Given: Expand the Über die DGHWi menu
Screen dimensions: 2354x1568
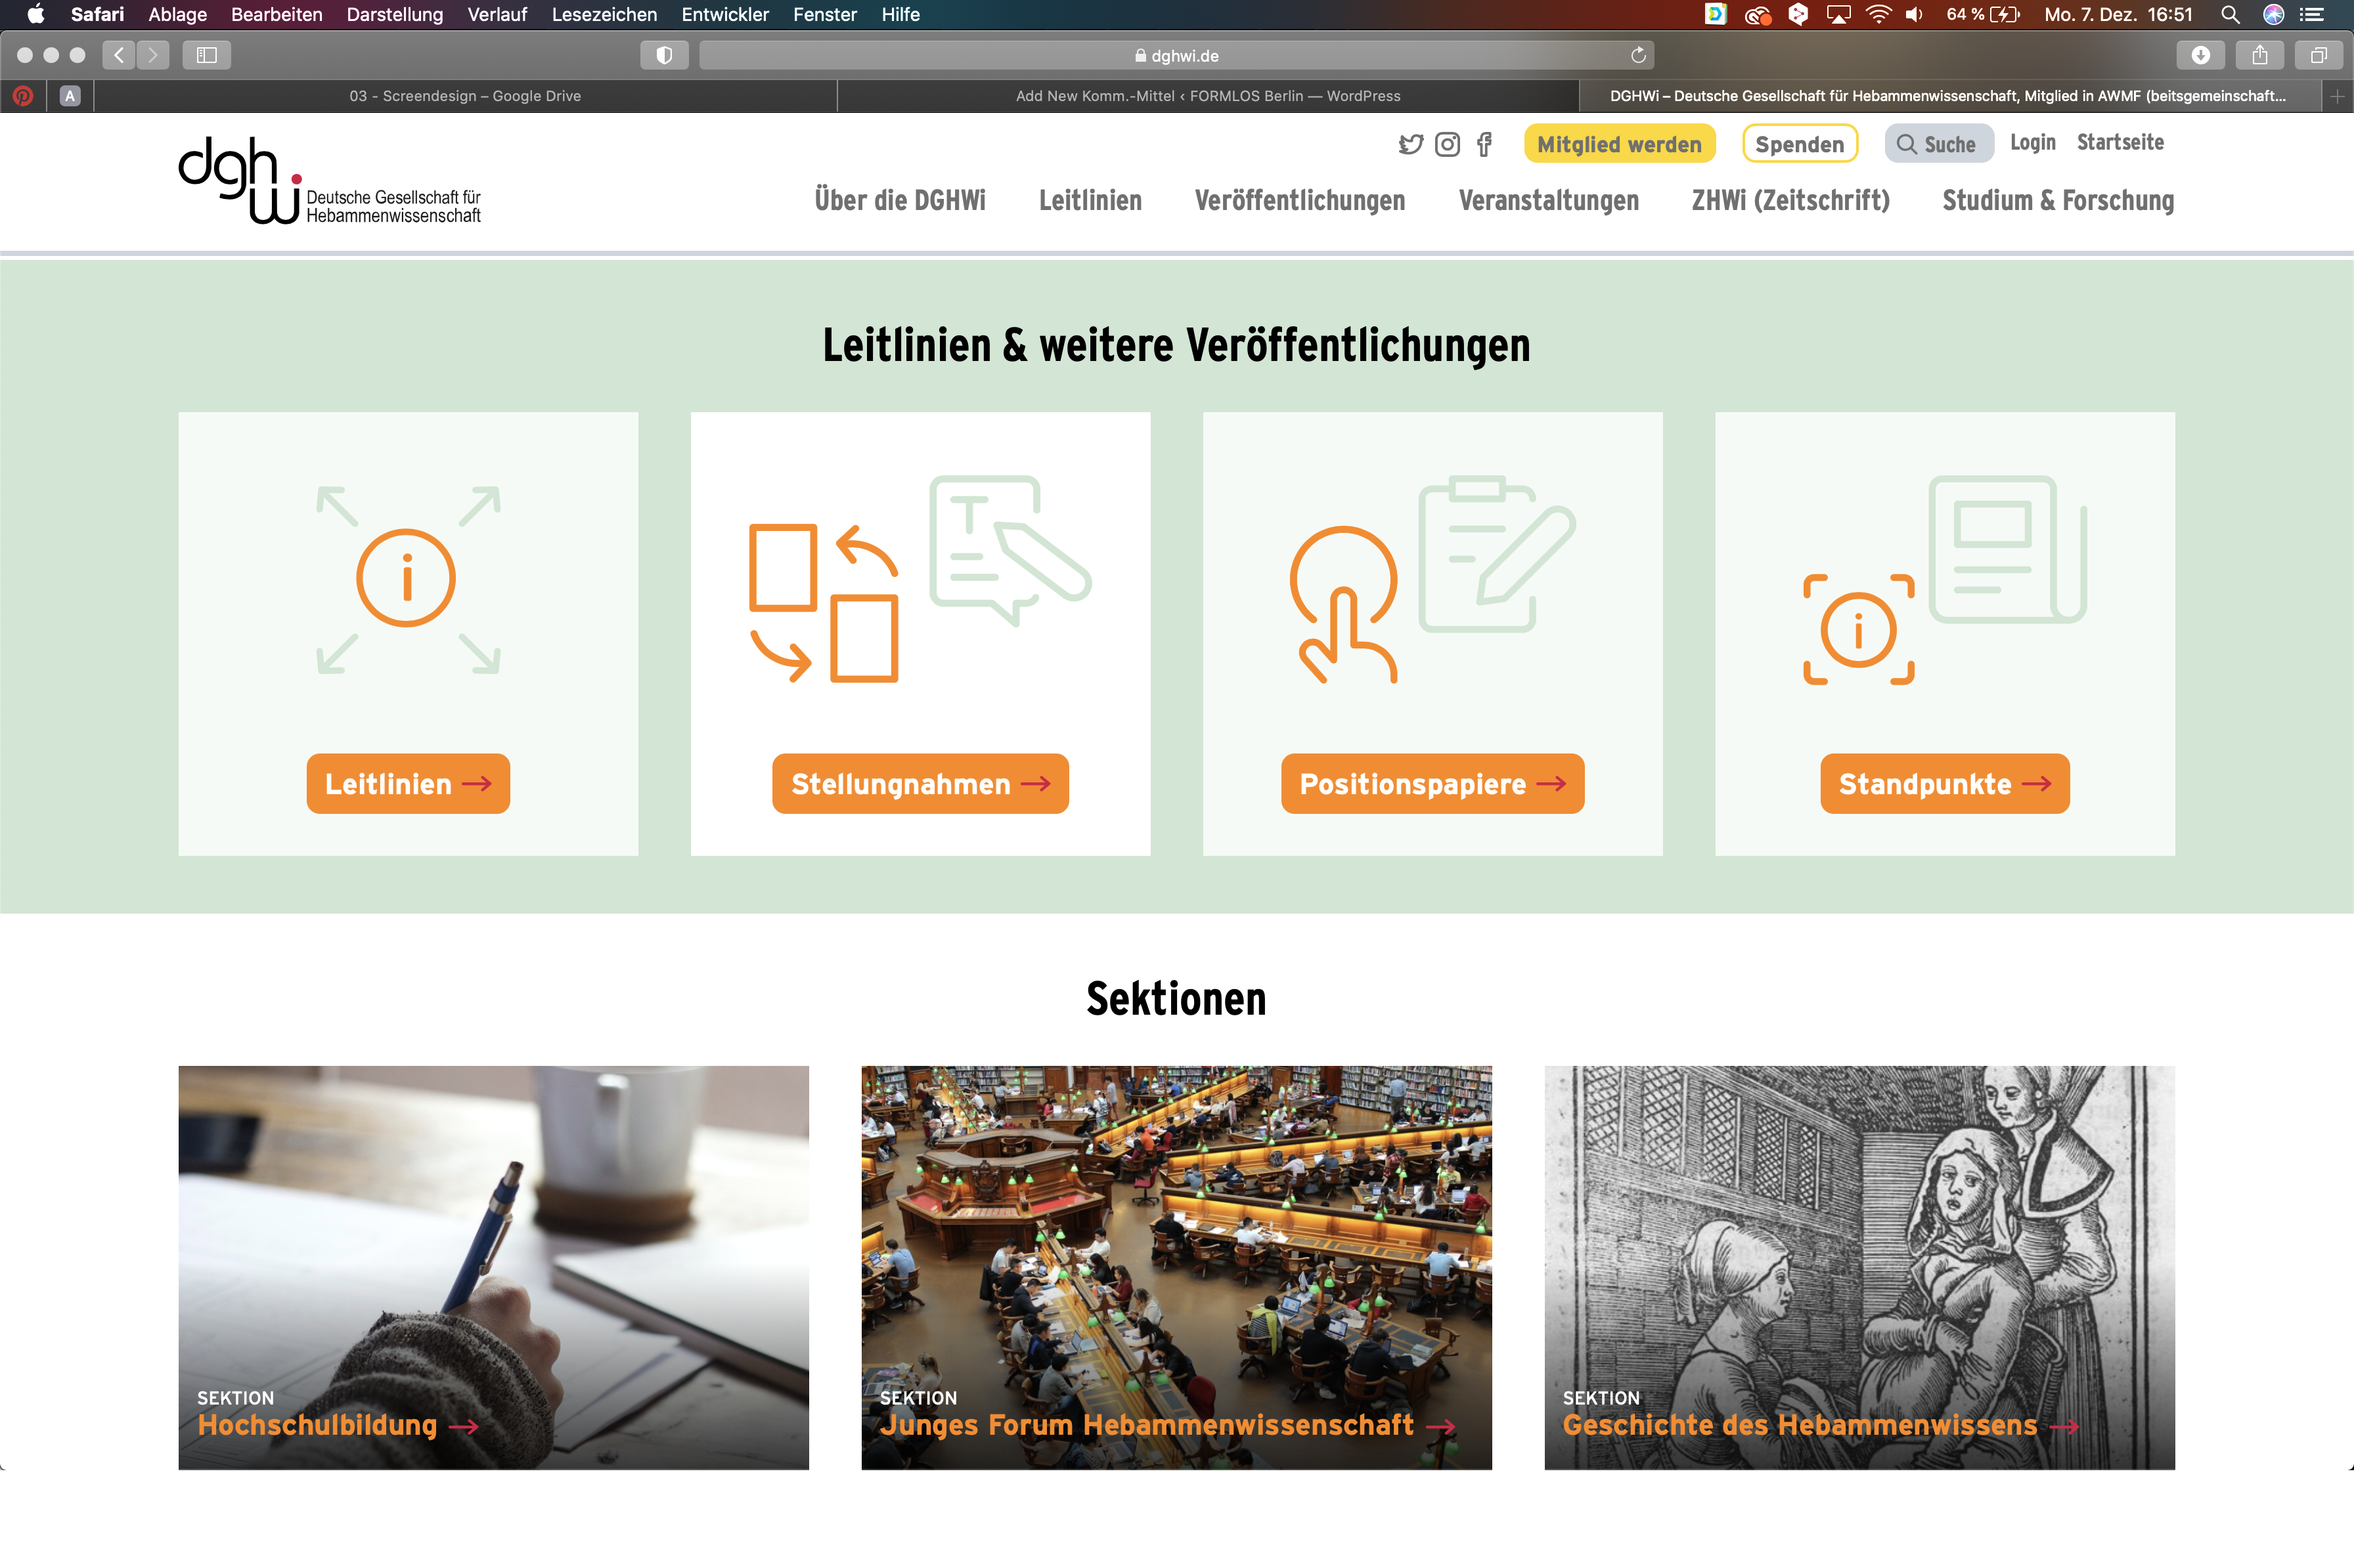Looking at the screenshot, I should click(x=899, y=200).
